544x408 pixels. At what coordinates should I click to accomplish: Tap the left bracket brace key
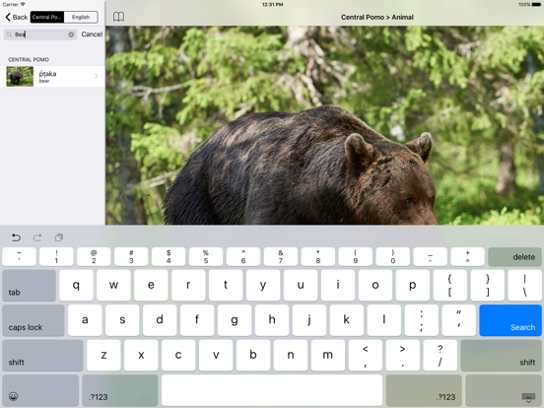pos(450,286)
